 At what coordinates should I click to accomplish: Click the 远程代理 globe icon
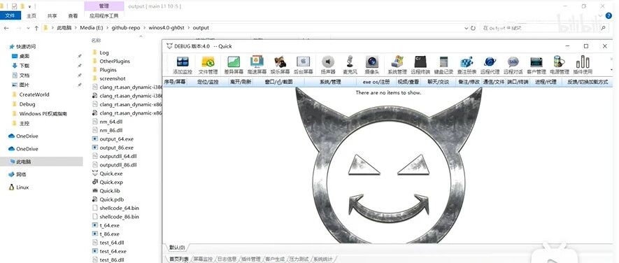pyautogui.click(x=490, y=65)
